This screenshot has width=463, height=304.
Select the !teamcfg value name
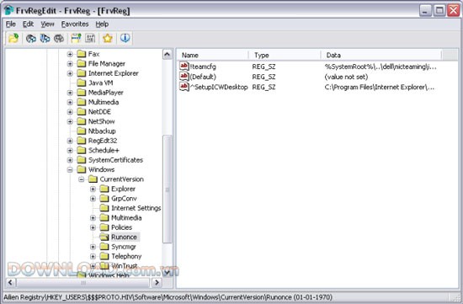coord(203,67)
